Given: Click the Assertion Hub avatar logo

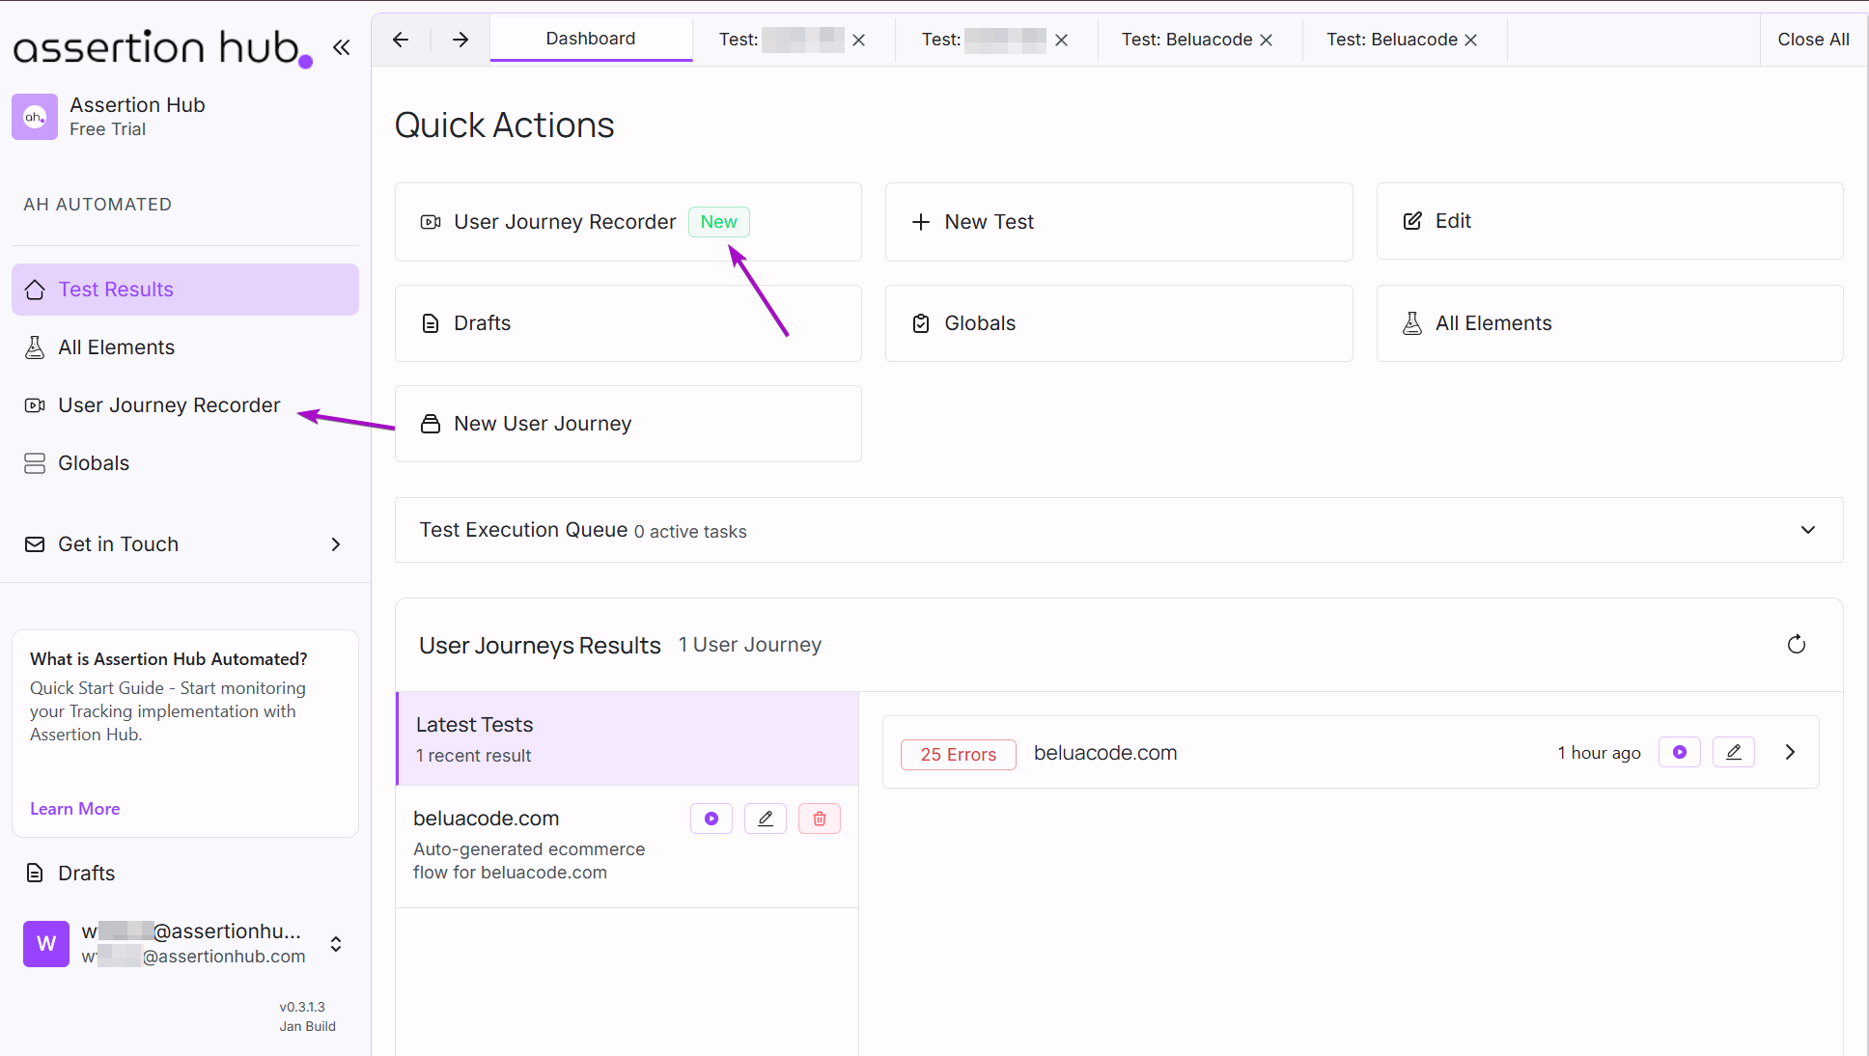Looking at the screenshot, I should [x=35, y=117].
